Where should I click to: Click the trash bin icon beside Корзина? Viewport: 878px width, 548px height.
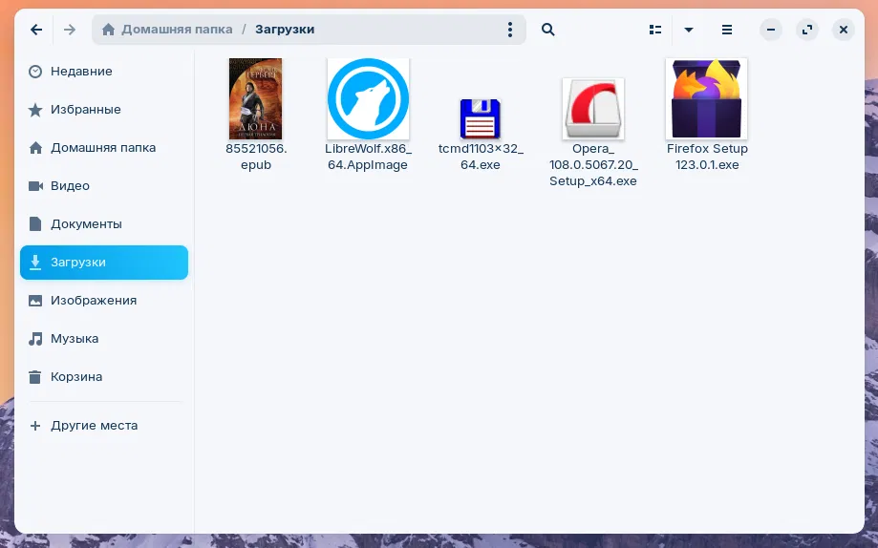[35, 377]
